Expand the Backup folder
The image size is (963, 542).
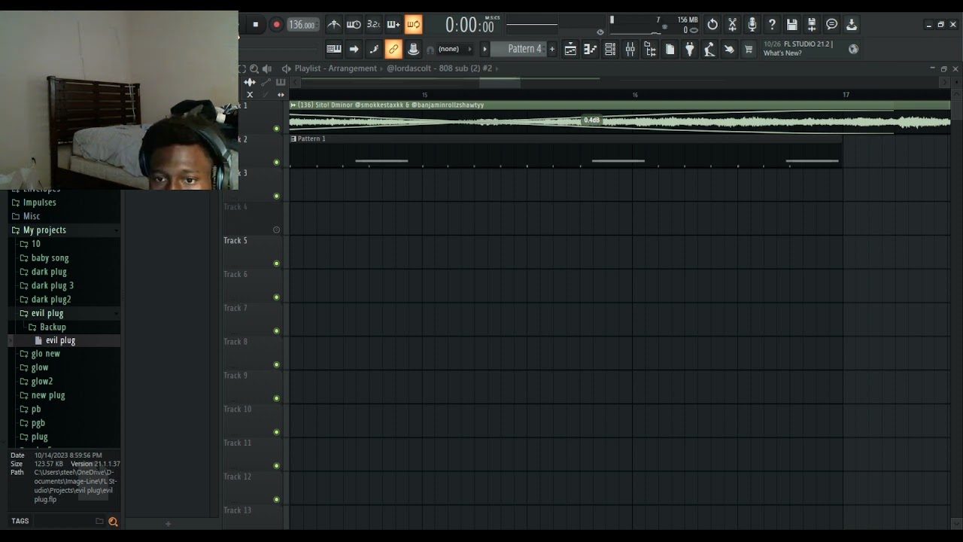pos(64,327)
